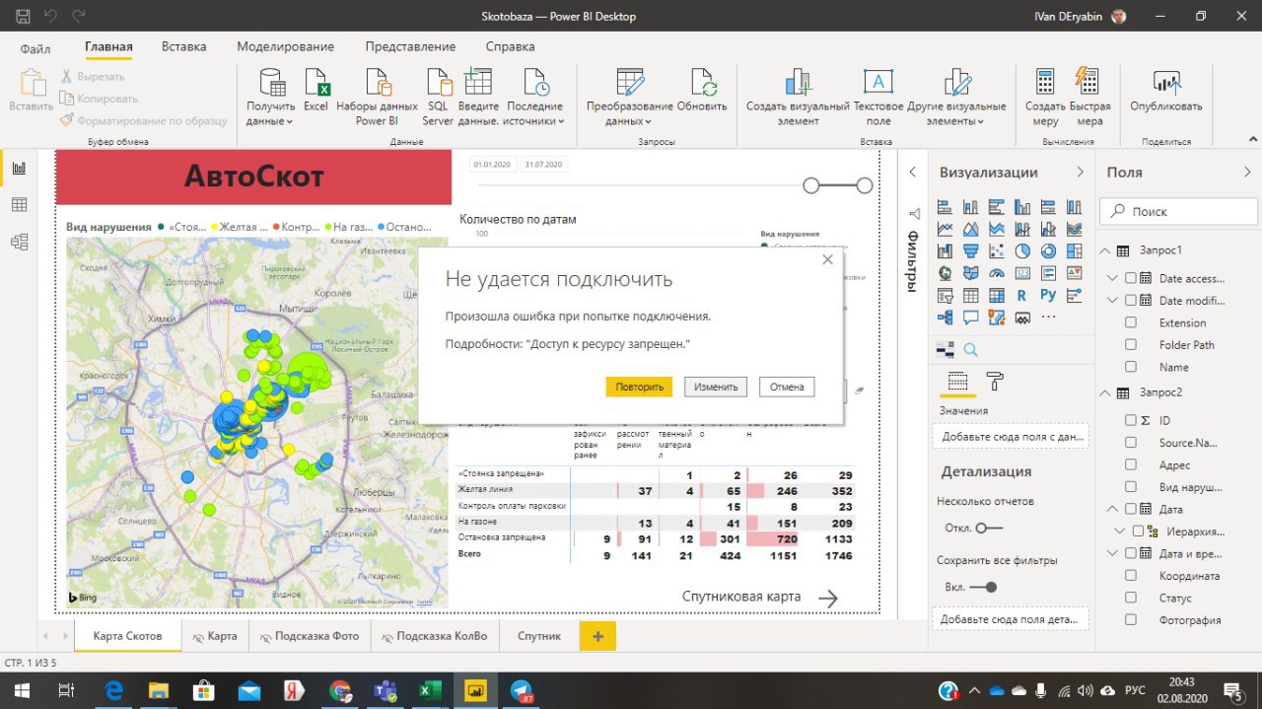Select the donut chart visualization

pyautogui.click(x=1048, y=250)
